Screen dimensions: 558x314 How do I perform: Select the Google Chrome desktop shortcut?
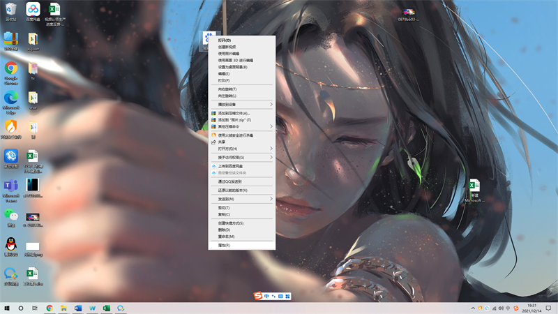coord(10,73)
